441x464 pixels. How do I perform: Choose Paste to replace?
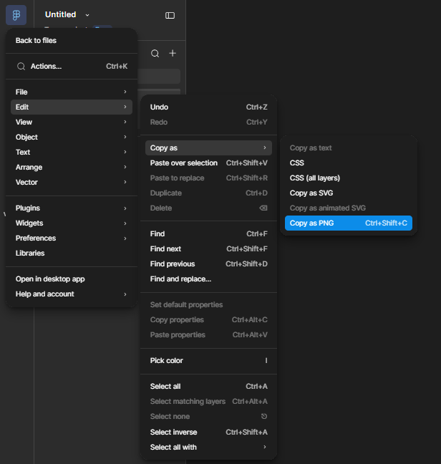208,178
